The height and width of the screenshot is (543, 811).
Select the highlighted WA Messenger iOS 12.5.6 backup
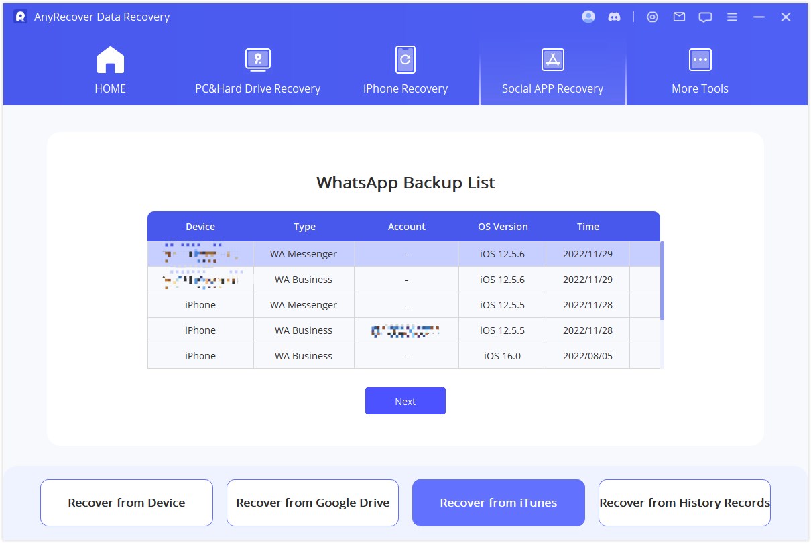pyautogui.click(x=405, y=253)
